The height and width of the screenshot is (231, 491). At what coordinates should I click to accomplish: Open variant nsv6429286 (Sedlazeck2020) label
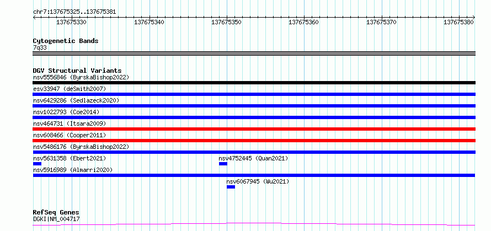(x=76, y=100)
